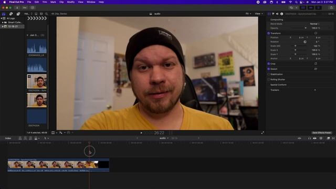Open the Libraries sidebar icon
The height and width of the screenshot is (189, 336).
tap(4, 14)
